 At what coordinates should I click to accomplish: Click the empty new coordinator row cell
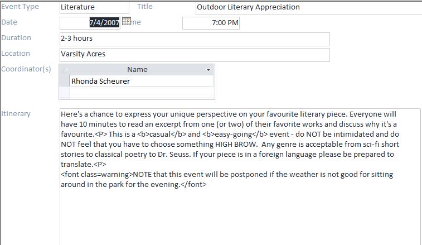[140, 92]
